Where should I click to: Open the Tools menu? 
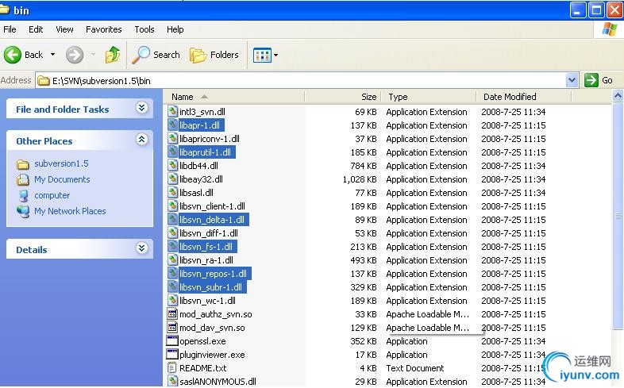tap(144, 29)
